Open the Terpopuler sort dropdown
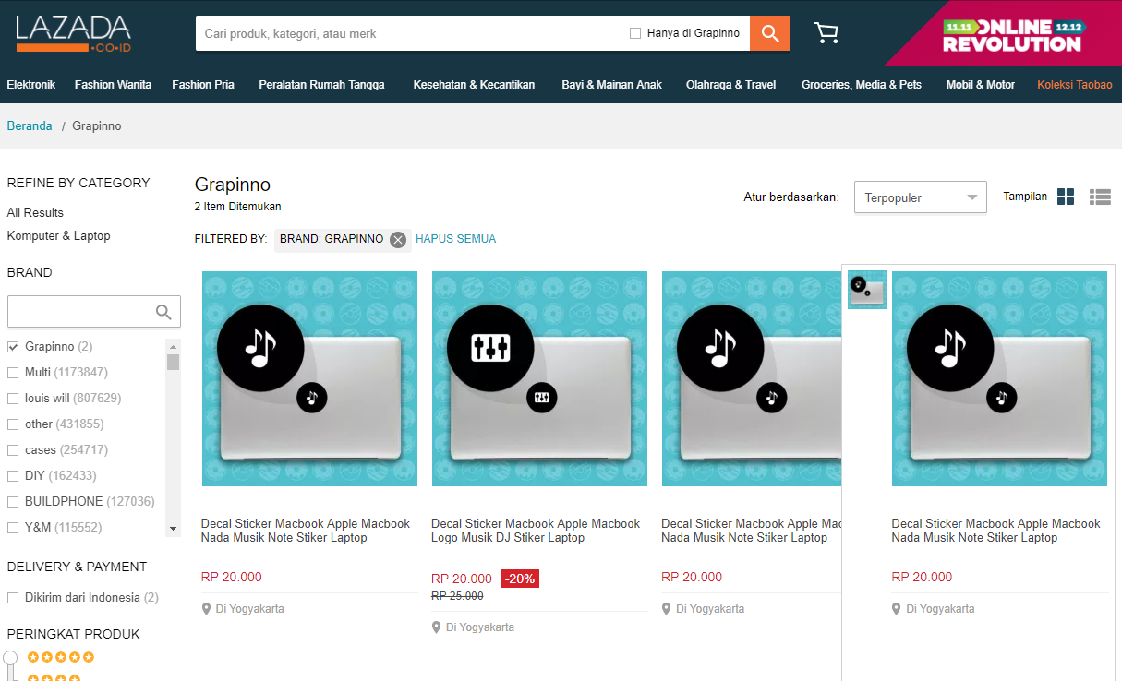 click(x=921, y=197)
